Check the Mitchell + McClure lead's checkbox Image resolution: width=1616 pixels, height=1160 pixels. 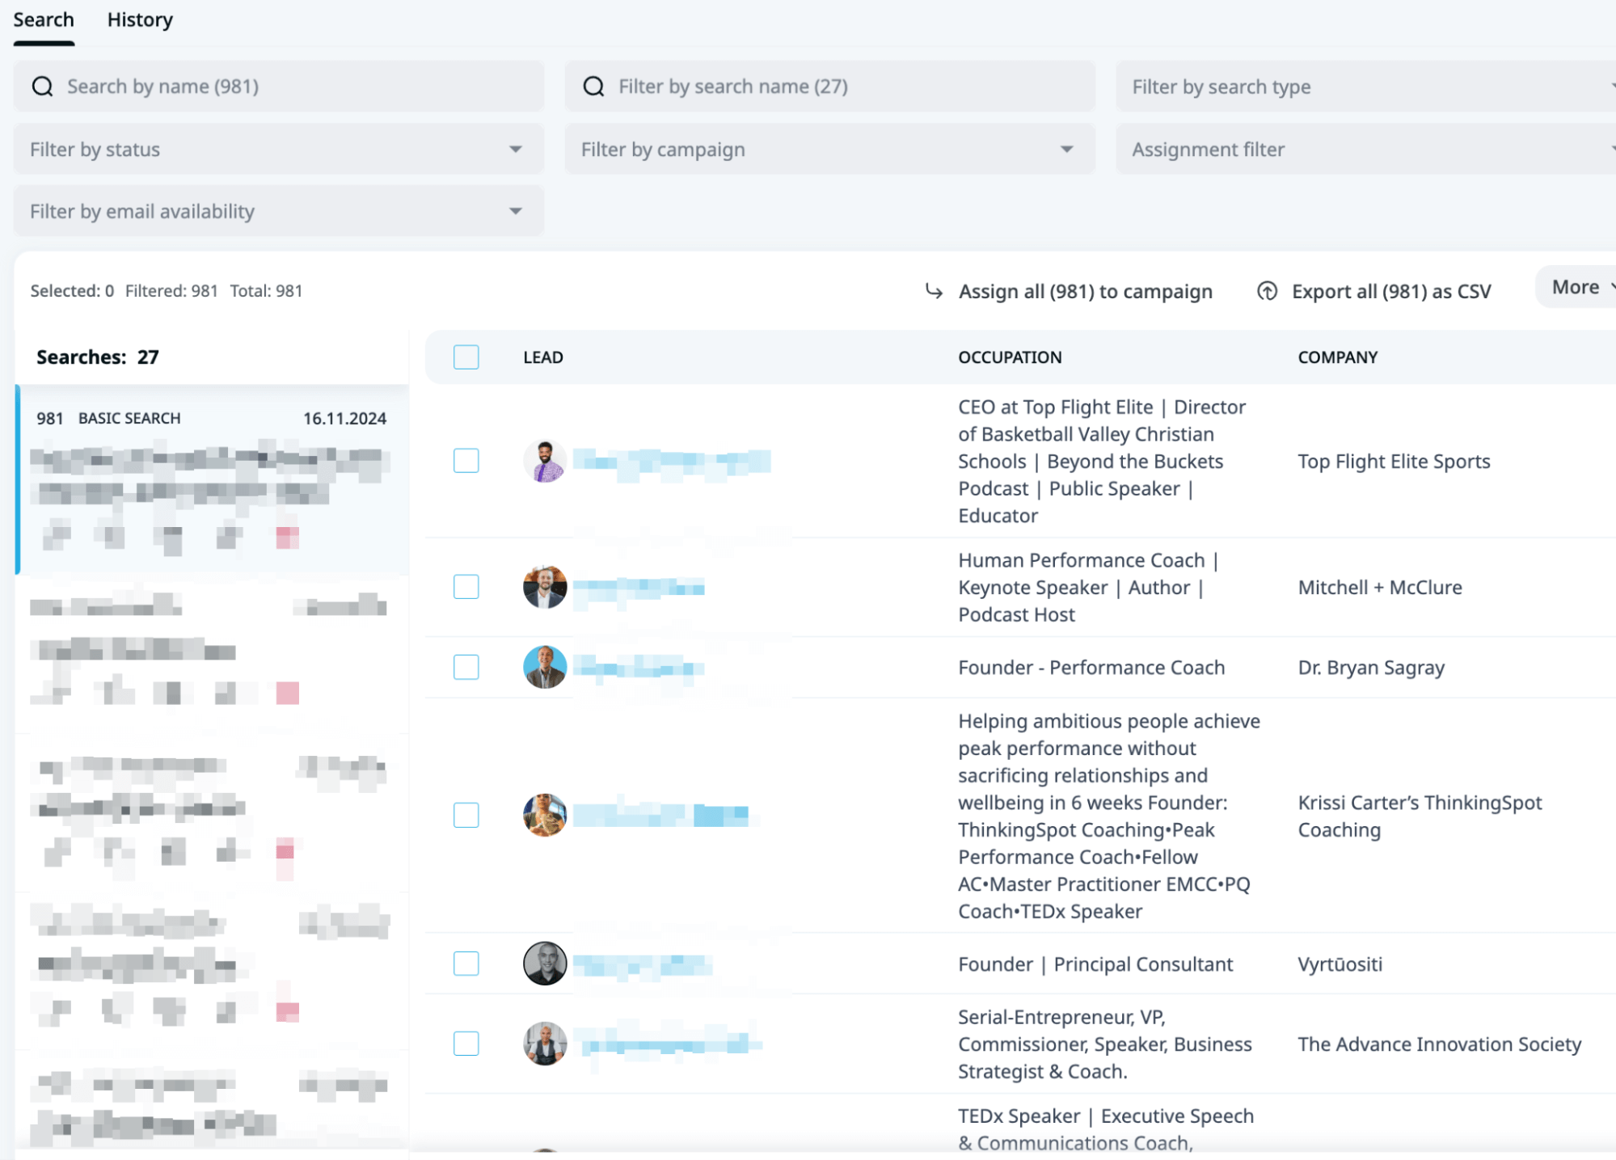point(466,587)
